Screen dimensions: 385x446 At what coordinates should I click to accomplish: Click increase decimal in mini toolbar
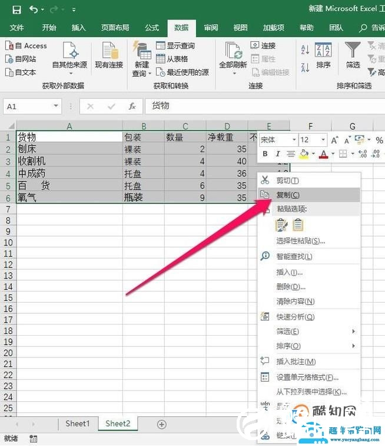[363, 154]
